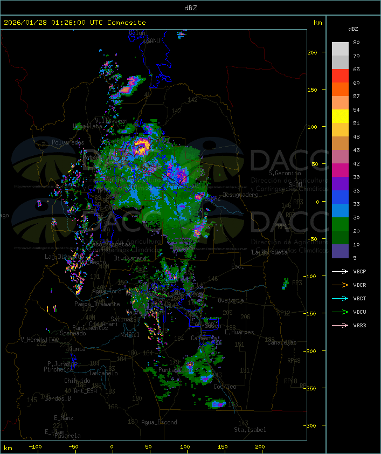Click the Sta.Isabel place label

click(250, 430)
